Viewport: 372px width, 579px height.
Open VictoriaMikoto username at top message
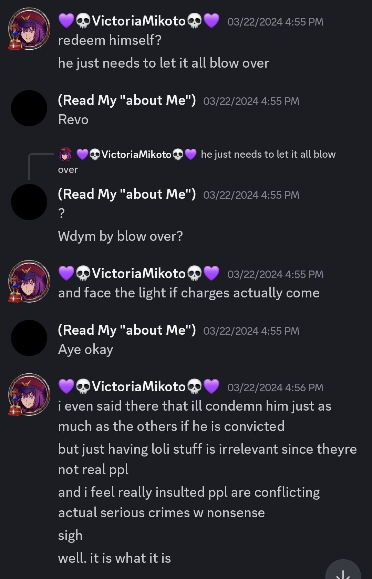click(x=139, y=21)
